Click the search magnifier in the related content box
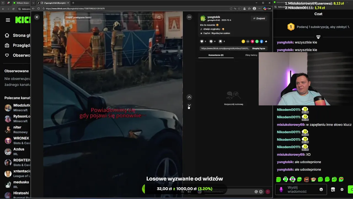This screenshot has height=199, width=353. (159, 17)
